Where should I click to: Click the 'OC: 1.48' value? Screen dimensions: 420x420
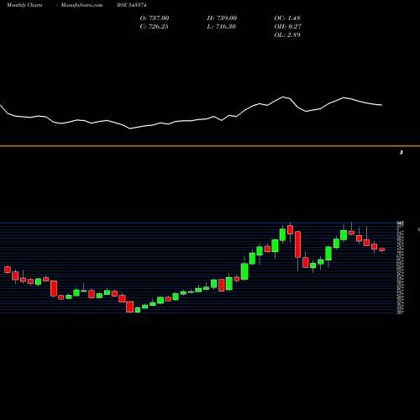pyautogui.click(x=287, y=18)
